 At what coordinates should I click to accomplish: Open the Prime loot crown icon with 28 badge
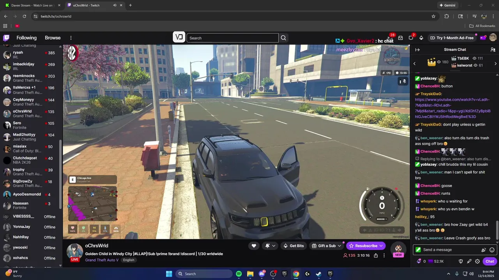[x=390, y=38]
